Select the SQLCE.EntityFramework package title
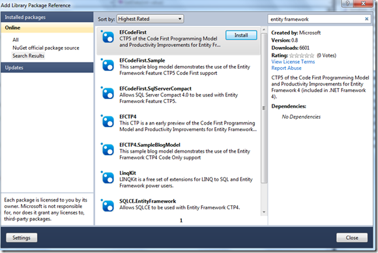The width and height of the screenshot is (378, 253). coord(147,201)
